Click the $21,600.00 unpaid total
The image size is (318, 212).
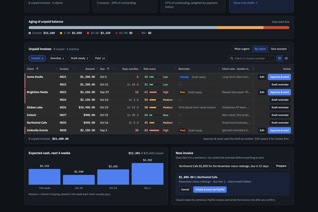click(60, 139)
